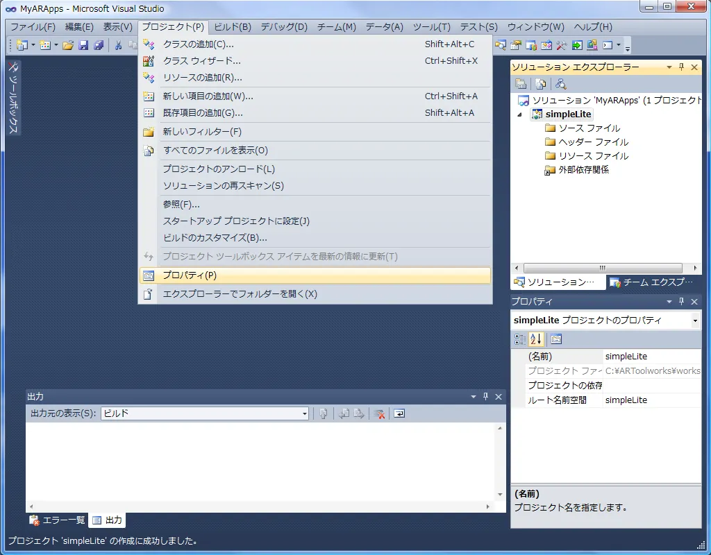
Task: Open the ビルド(B) menu
Action: (x=233, y=27)
